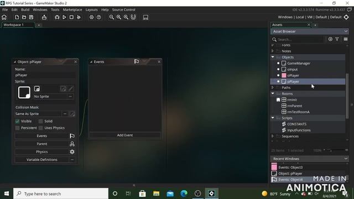
Task: Save the project from toolbar
Action: tap(31, 17)
